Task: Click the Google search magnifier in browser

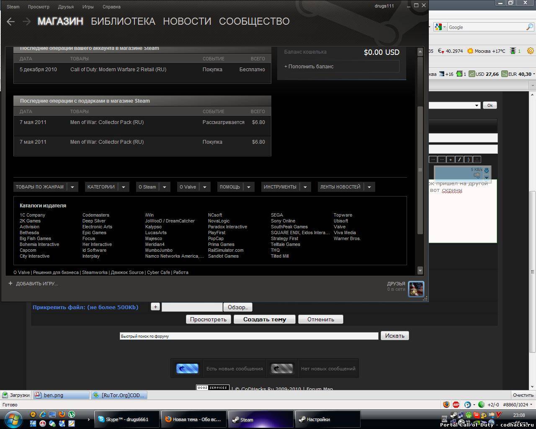Action: pyautogui.click(x=529, y=27)
